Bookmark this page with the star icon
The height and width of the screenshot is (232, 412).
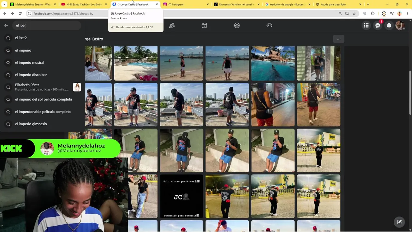coord(354,14)
